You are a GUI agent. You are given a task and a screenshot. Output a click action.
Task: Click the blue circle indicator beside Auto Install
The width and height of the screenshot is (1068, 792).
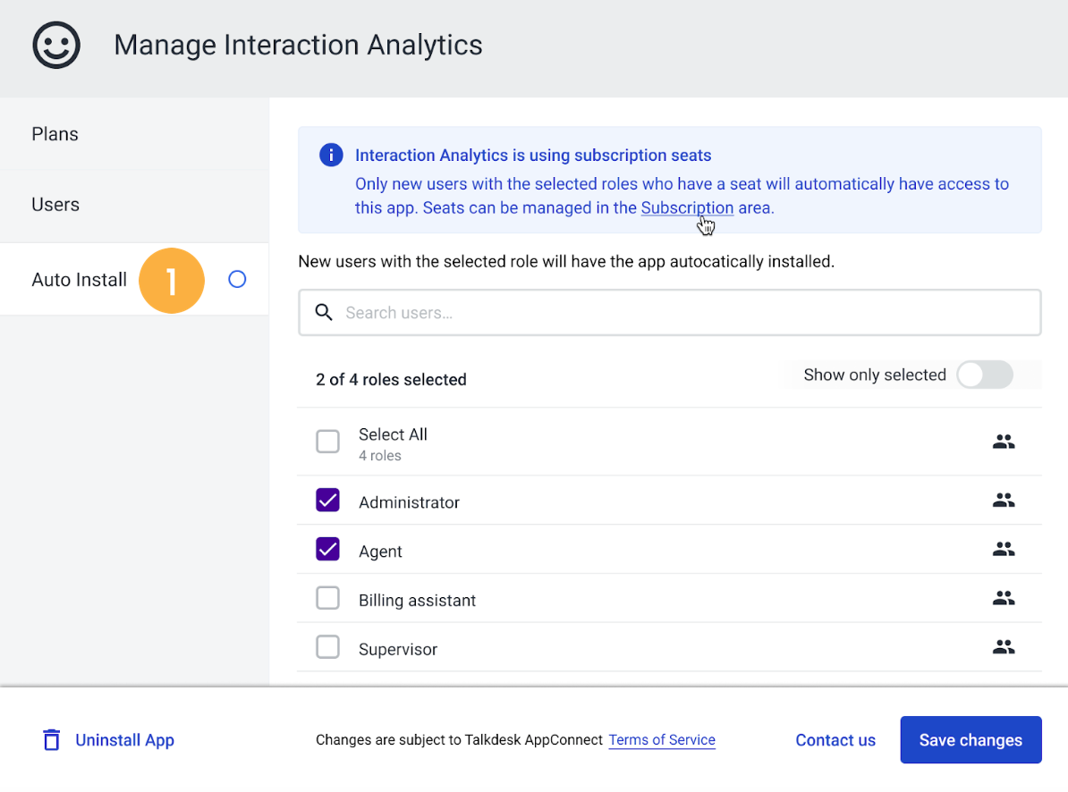pyautogui.click(x=237, y=279)
